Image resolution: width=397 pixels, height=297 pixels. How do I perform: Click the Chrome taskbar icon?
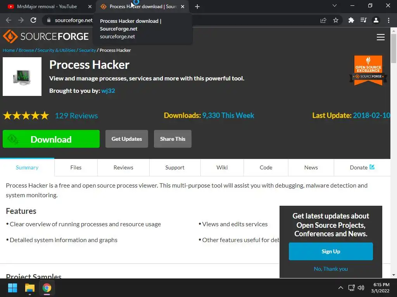(x=47, y=288)
